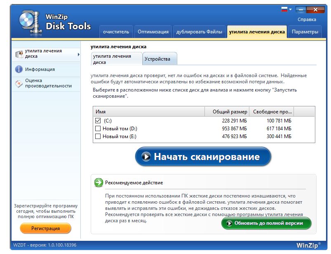The image size is (331, 254).
Task: Click the play icon on Обновить до полной версии
Action: click(x=229, y=223)
